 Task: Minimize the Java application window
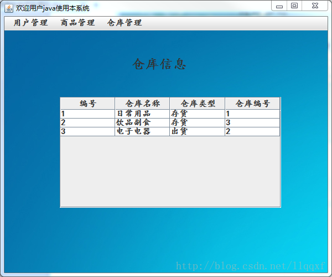click(279, 6)
